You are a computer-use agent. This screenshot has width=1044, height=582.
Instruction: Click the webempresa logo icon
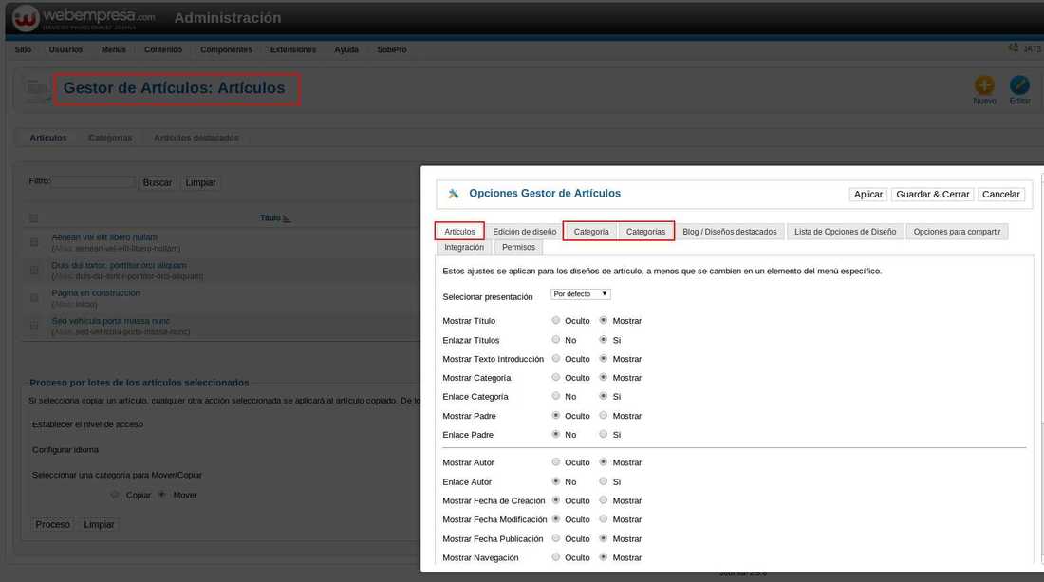coord(26,18)
